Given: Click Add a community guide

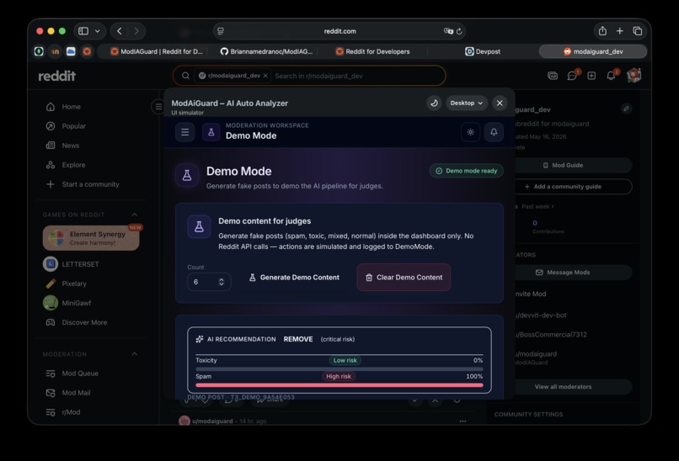Looking at the screenshot, I should pos(563,187).
